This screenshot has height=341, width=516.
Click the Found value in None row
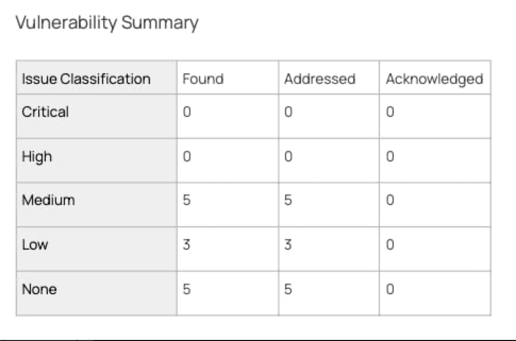click(x=186, y=290)
